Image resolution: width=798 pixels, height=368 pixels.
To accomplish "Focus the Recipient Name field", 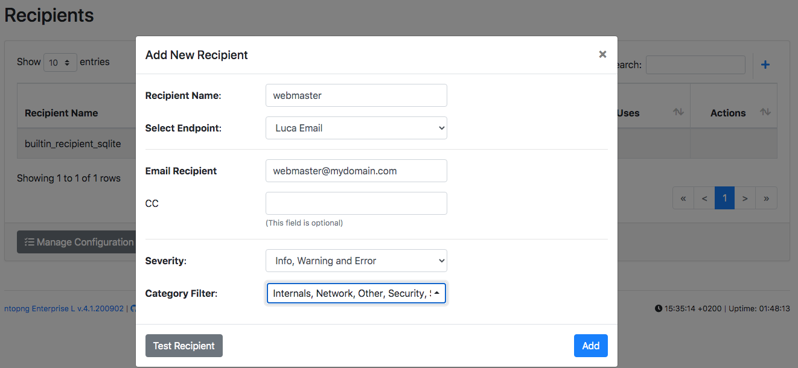I will click(x=356, y=95).
